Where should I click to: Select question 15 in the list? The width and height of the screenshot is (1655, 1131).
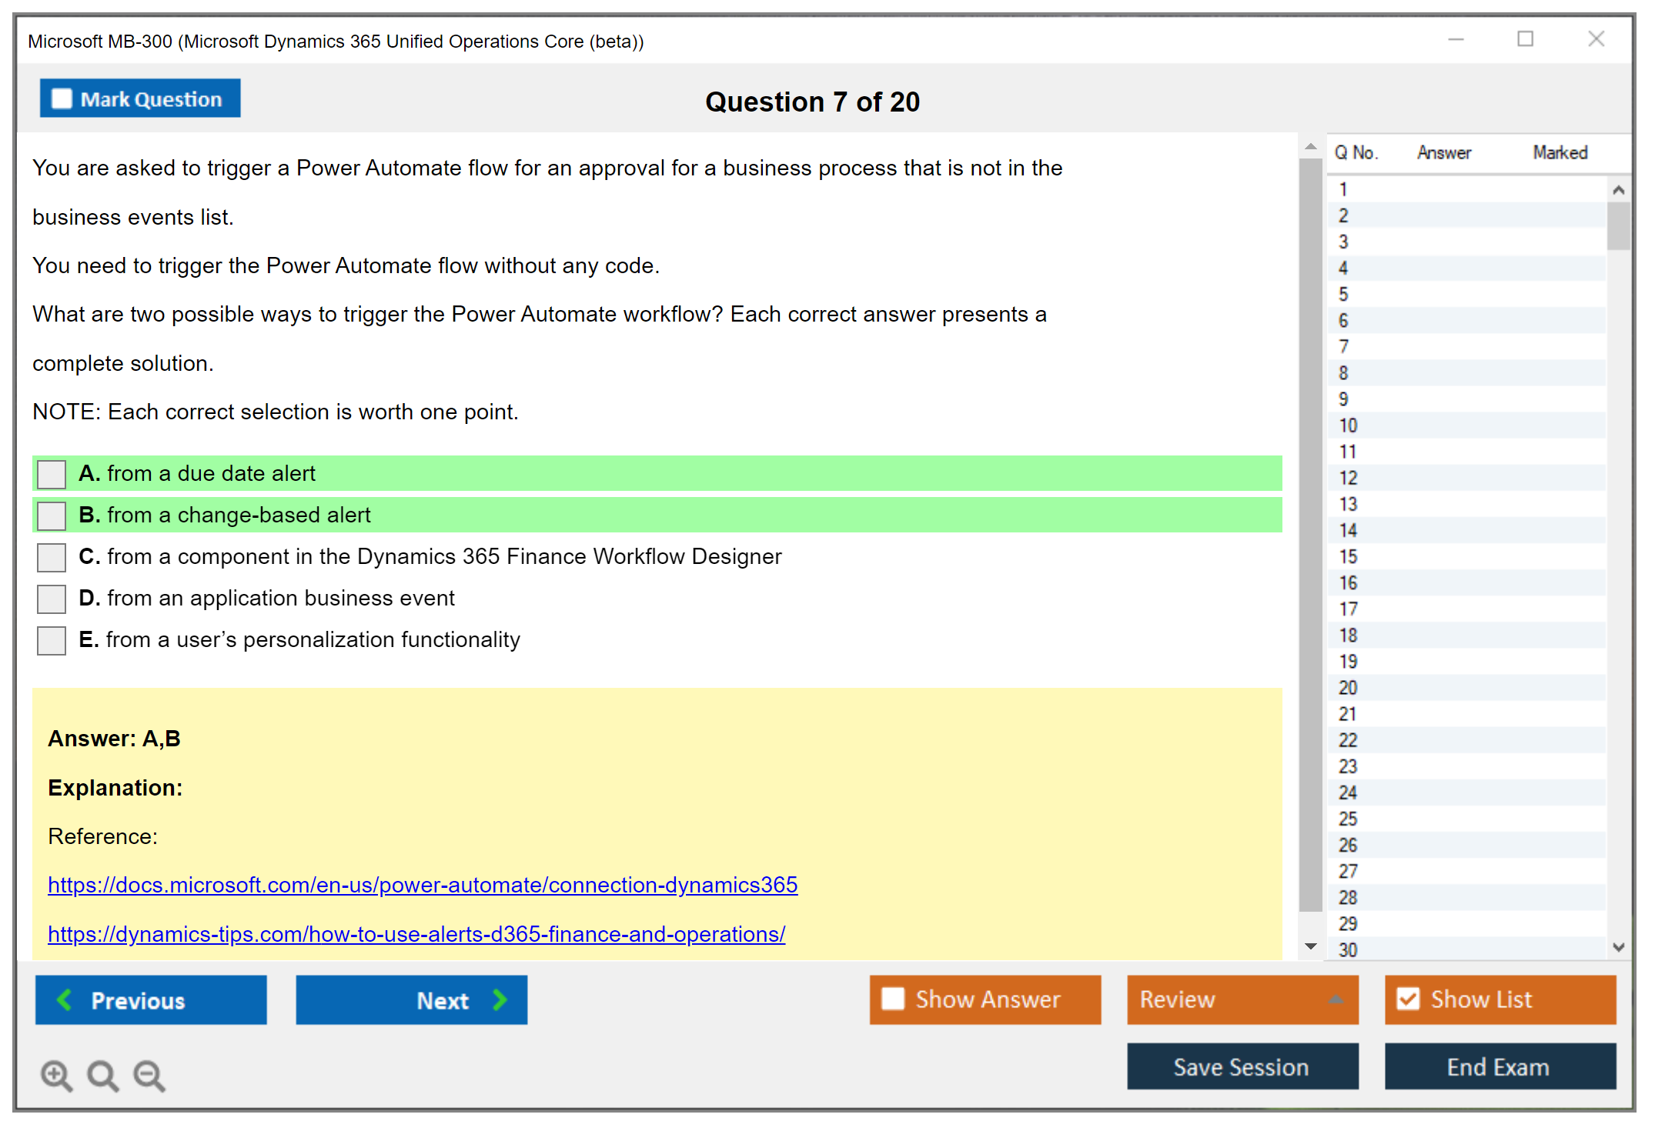tap(1348, 556)
